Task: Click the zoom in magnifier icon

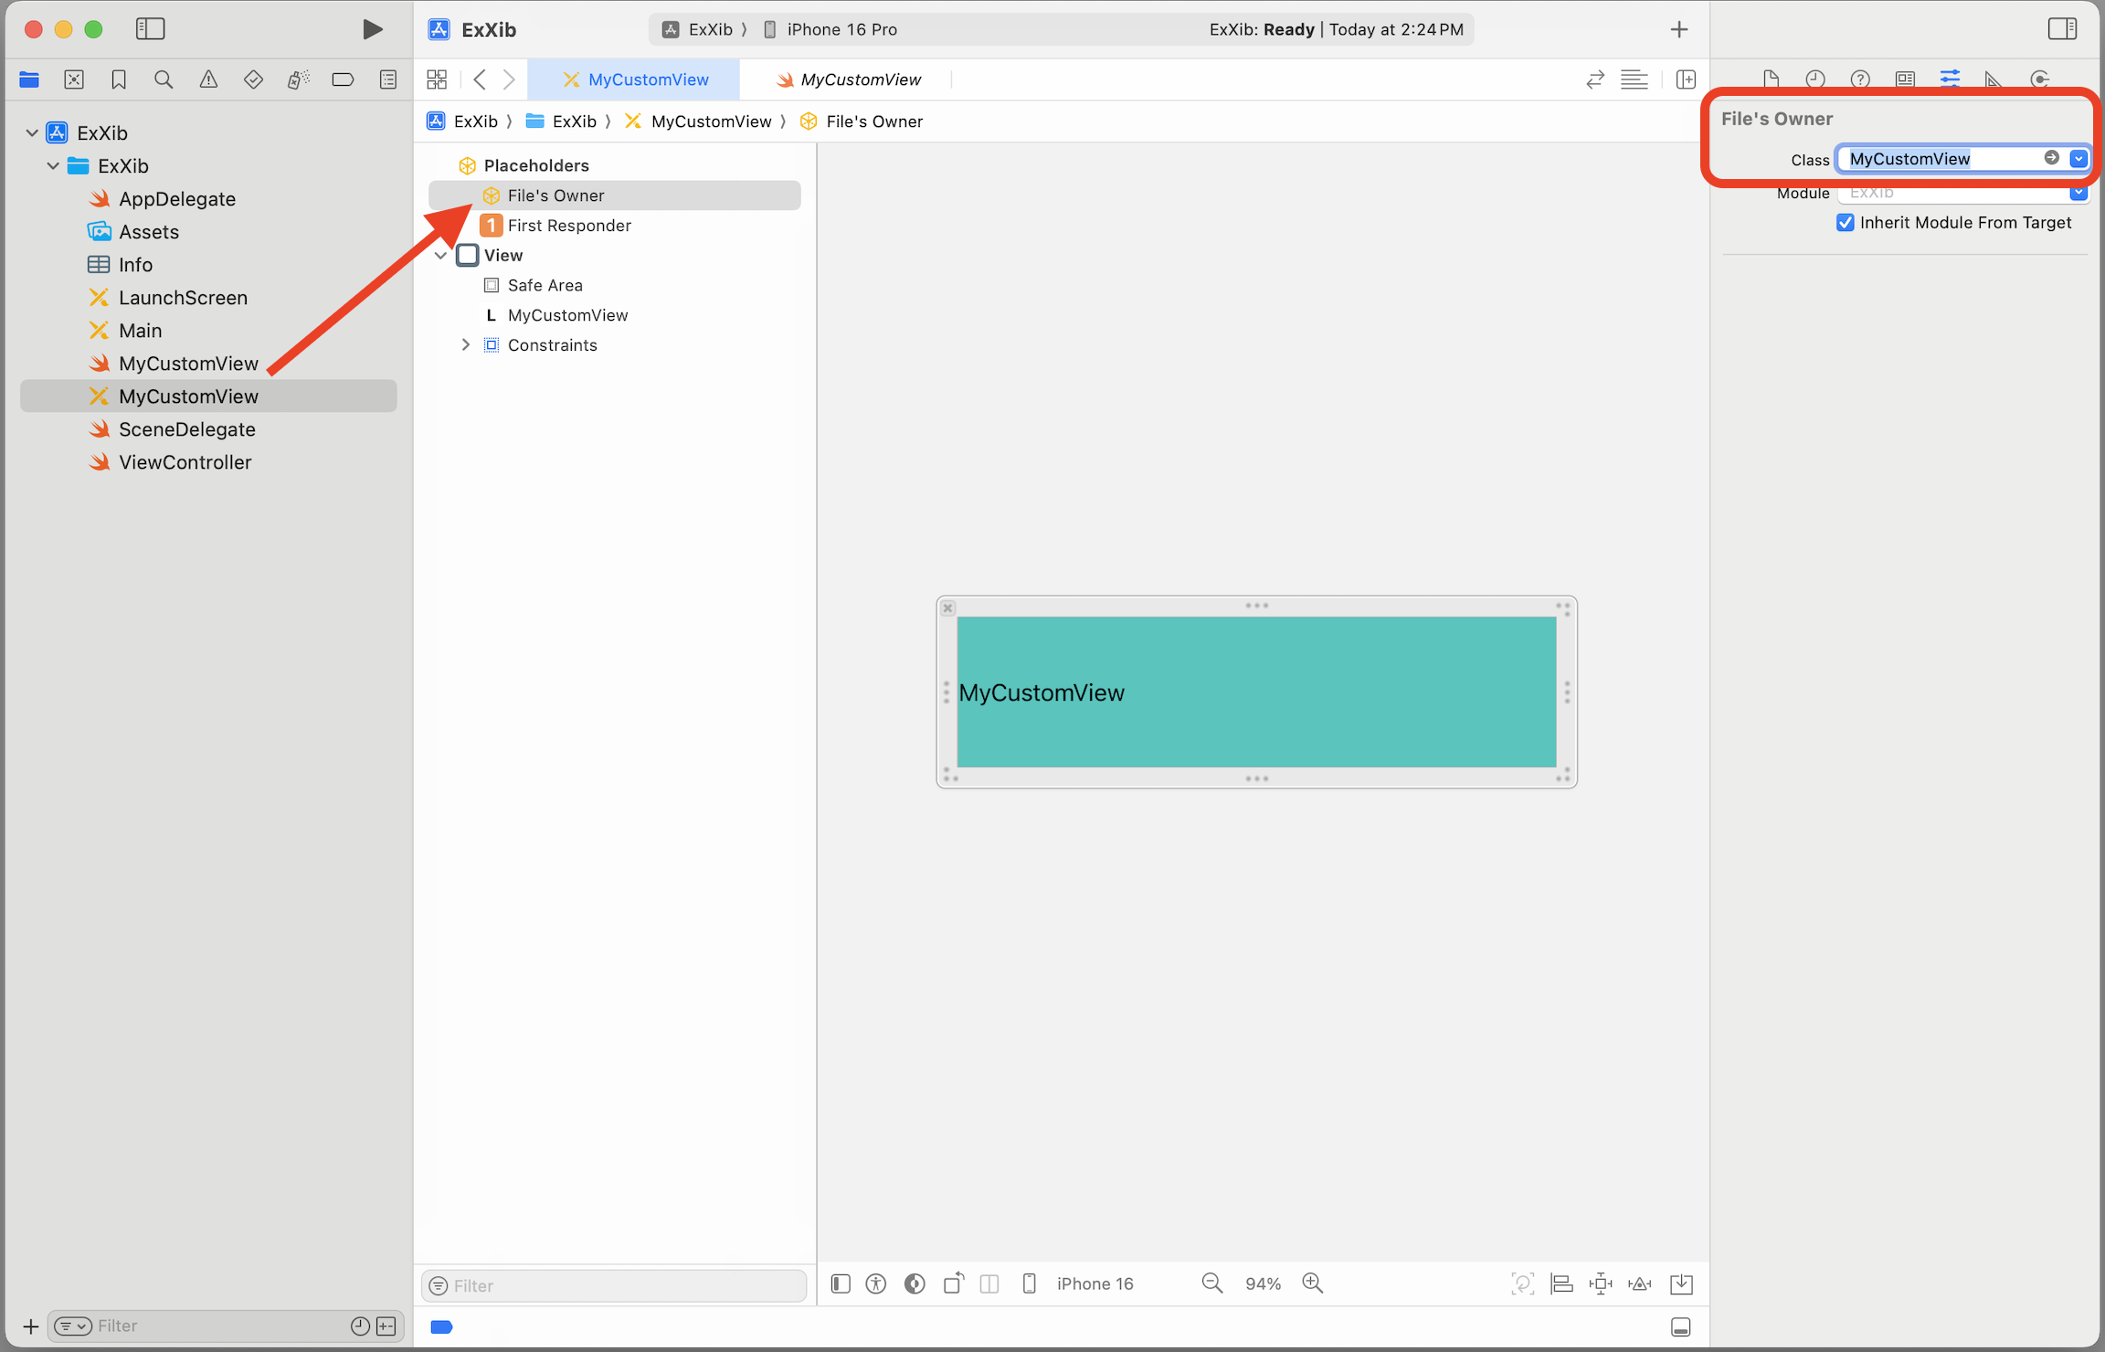Action: tap(1313, 1283)
